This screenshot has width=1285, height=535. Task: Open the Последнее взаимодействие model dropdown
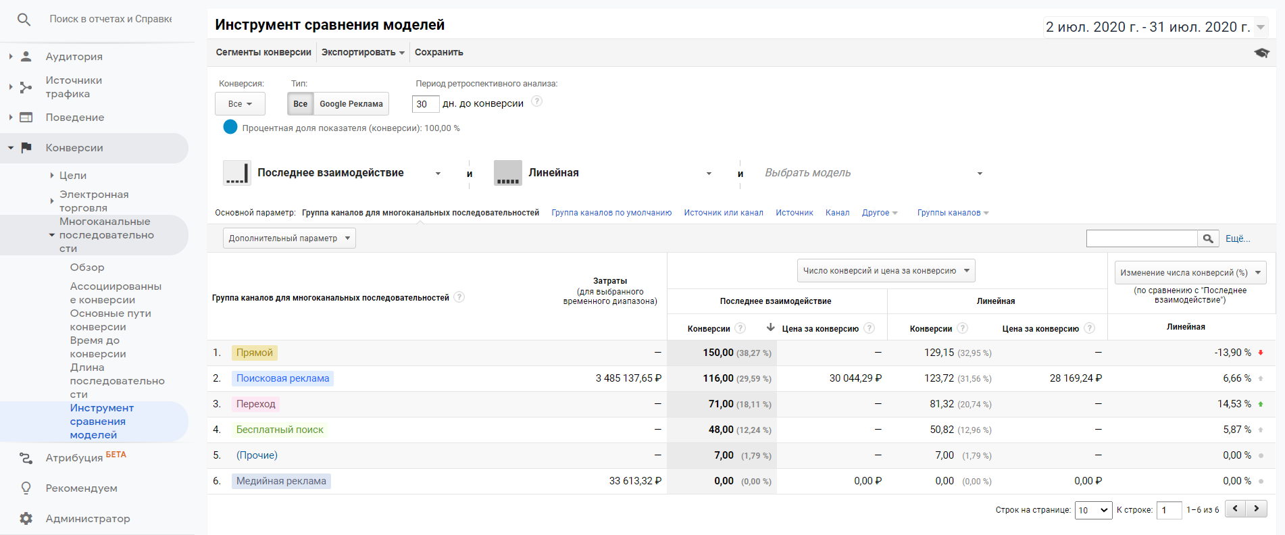point(438,174)
